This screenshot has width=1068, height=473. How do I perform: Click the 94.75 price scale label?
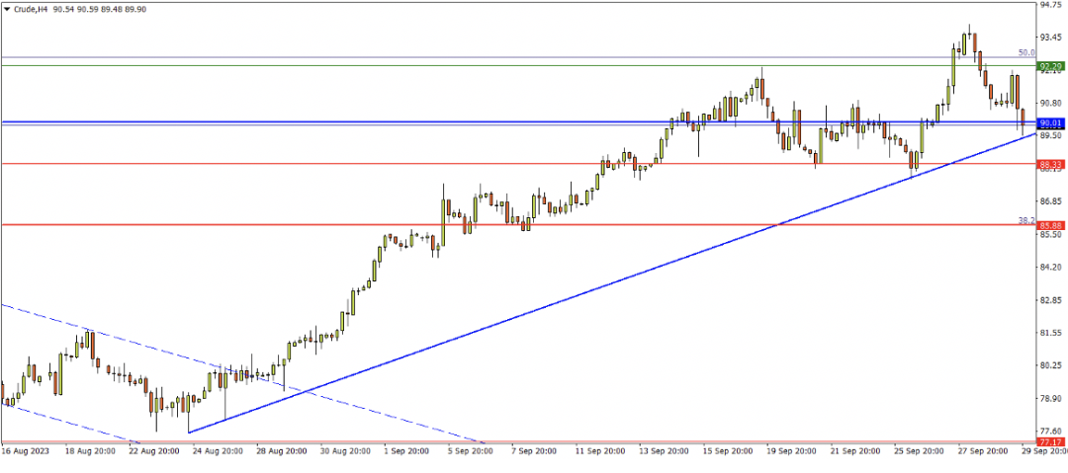point(1050,5)
